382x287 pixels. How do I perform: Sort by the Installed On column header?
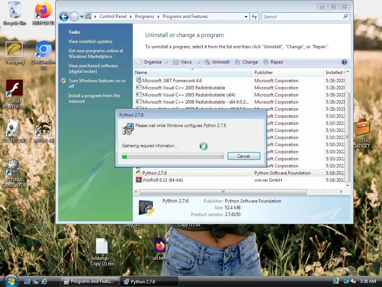(334, 72)
